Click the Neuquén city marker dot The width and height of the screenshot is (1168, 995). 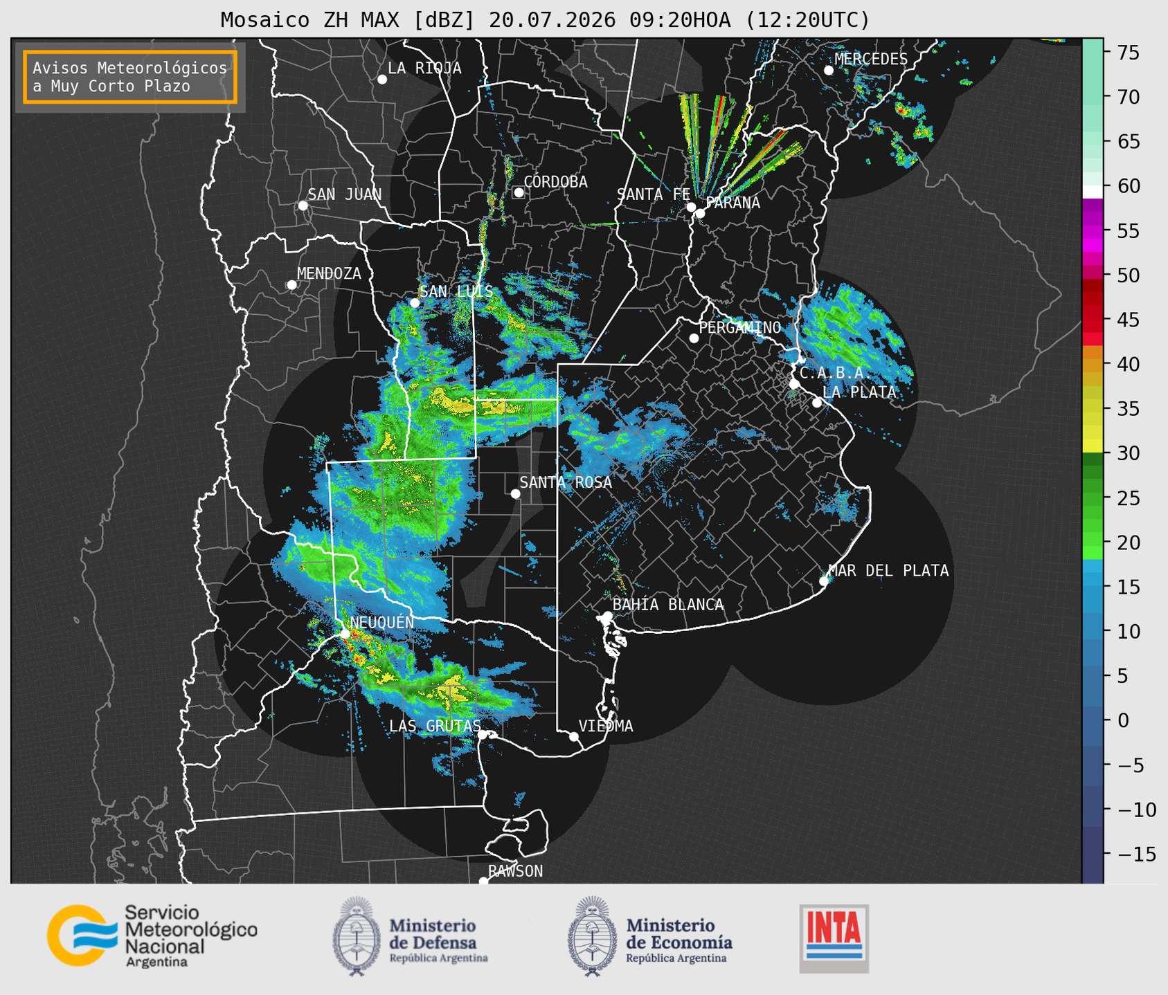pos(345,634)
